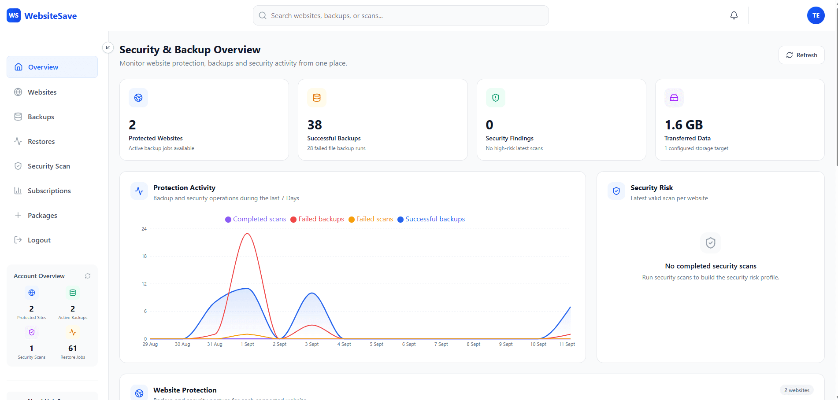
Task: Focus the search websites, backups input
Action: coord(400,15)
